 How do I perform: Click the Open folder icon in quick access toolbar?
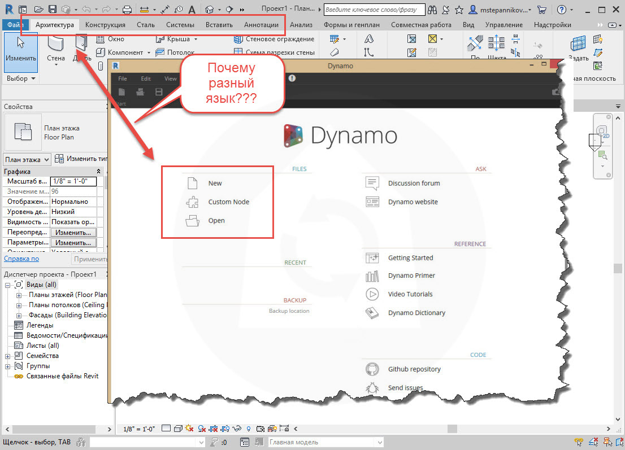pyautogui.click(x=38, y=9)
